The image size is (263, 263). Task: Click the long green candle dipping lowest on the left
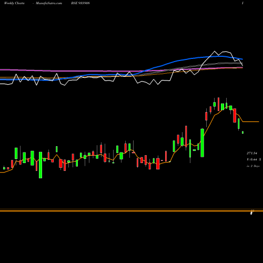(x=41, y=165)
